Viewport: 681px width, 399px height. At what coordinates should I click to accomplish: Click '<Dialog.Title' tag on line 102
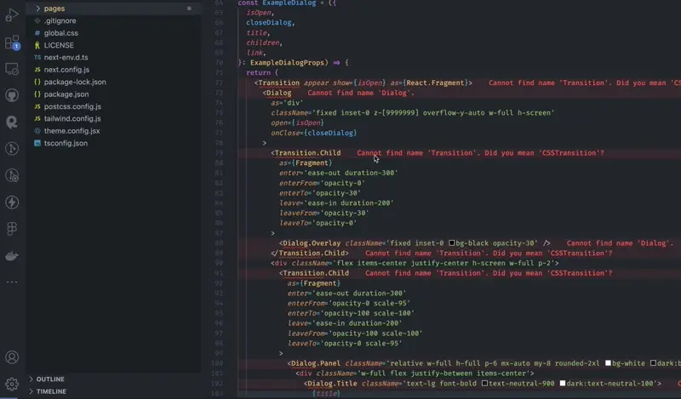click(330, 384)
